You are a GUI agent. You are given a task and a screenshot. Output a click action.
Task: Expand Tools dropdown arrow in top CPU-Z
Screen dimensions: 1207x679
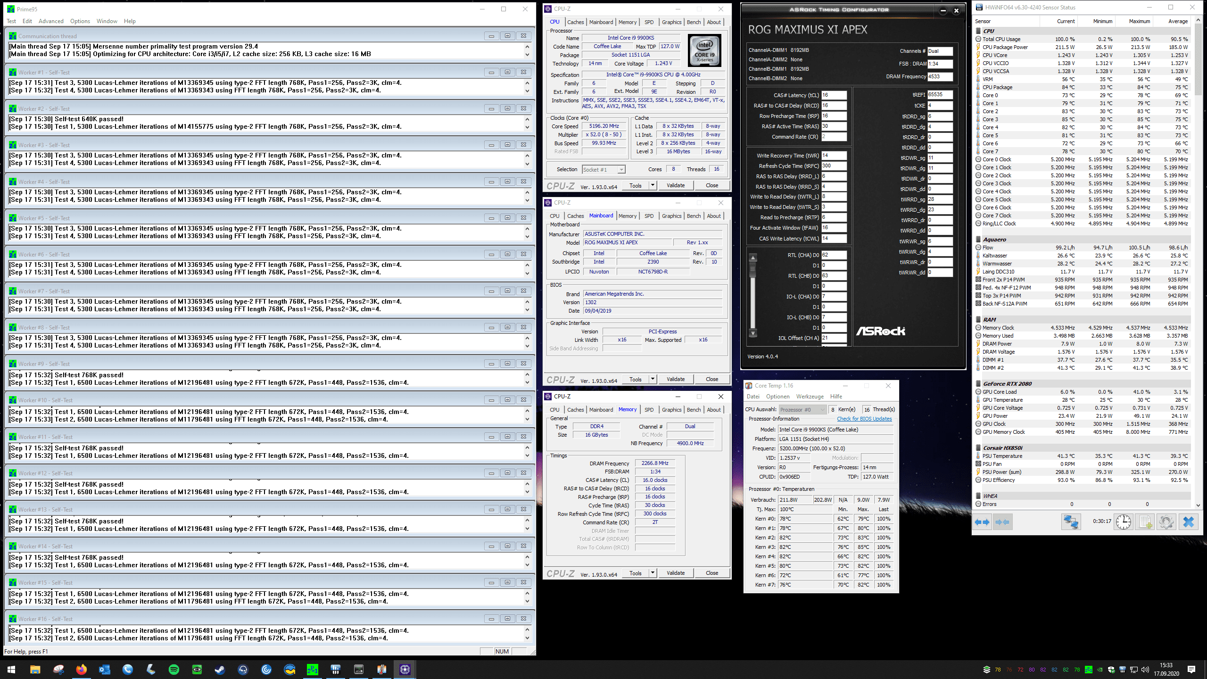click(653, 185)
